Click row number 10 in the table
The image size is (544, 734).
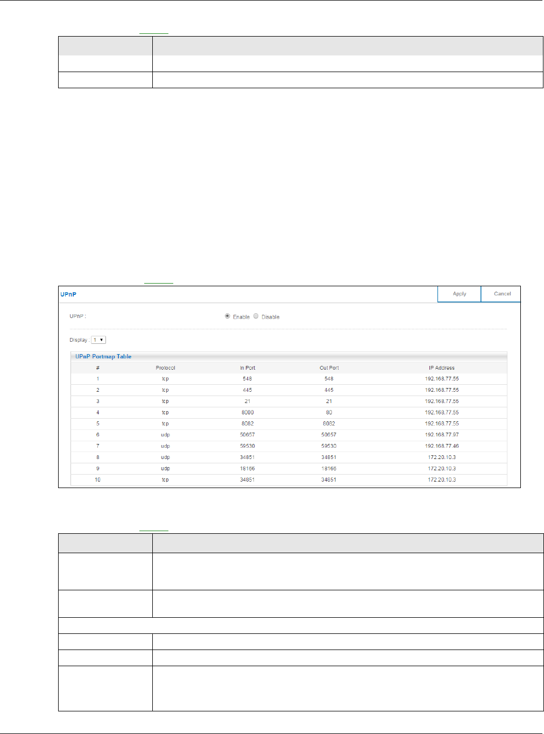(x=98, y=480)
